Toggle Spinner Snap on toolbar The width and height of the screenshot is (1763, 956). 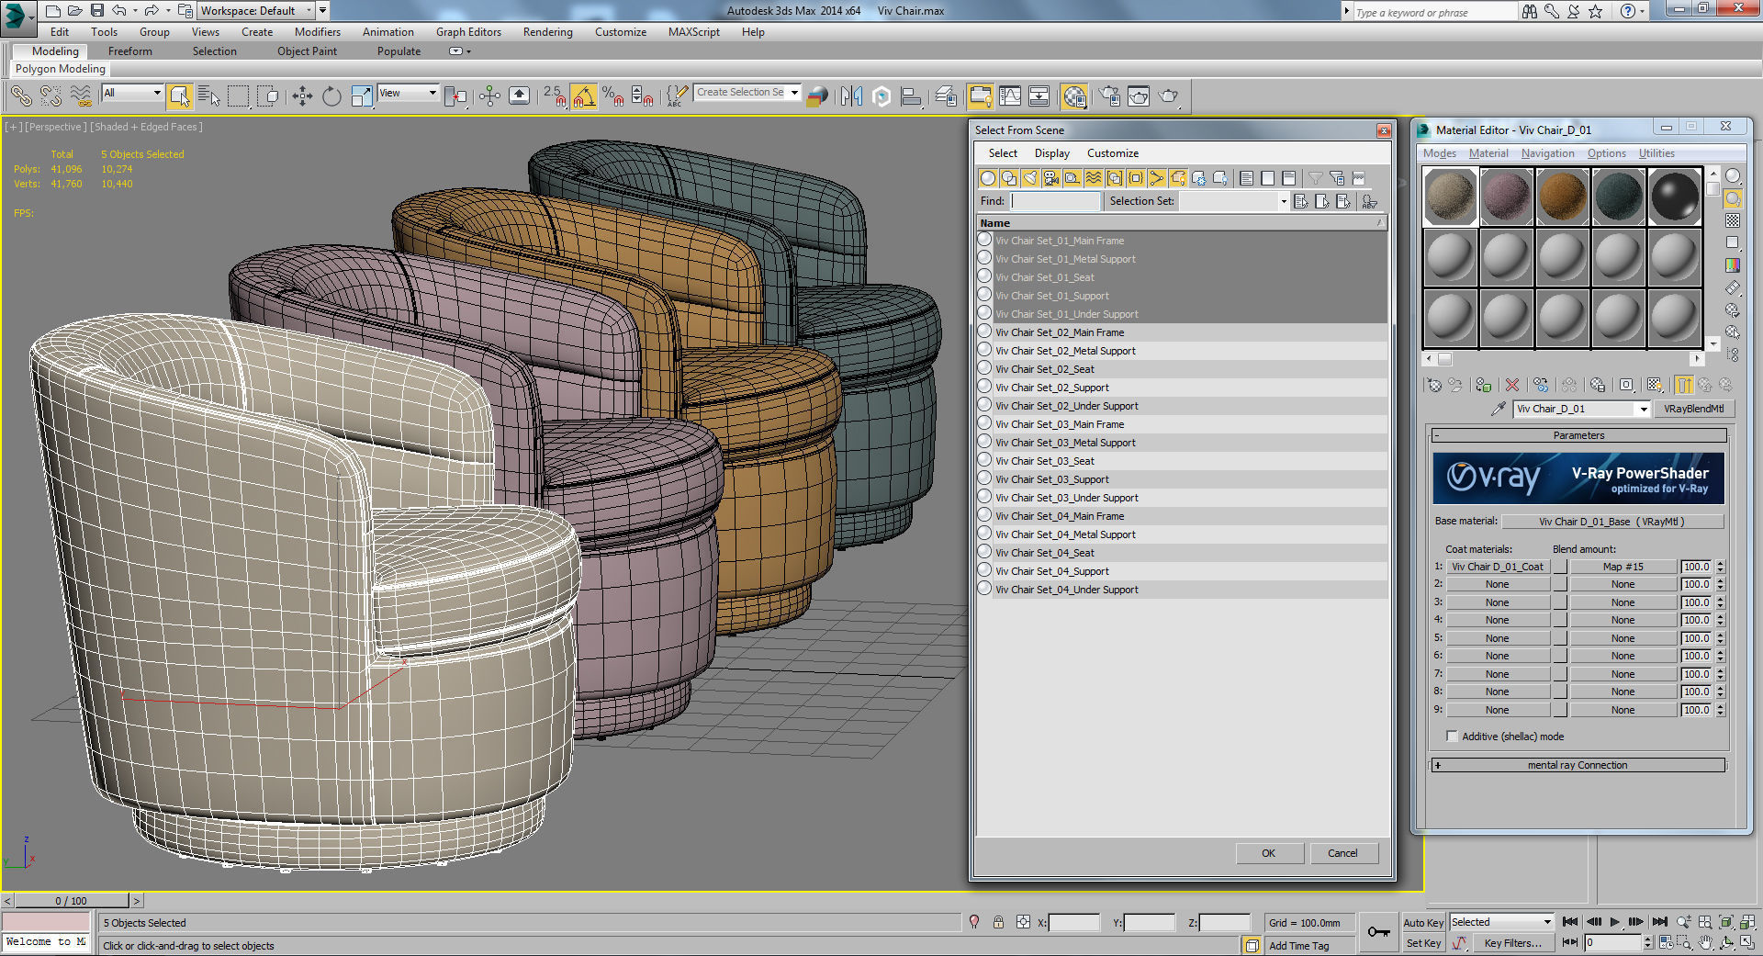[x=643, y=96]
